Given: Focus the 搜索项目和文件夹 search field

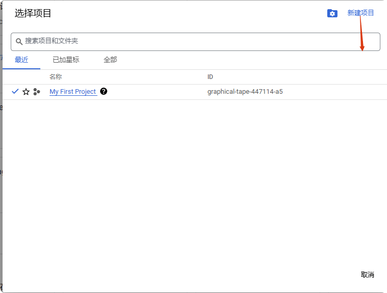Looking at the screenshot, I should click(195, 42).
